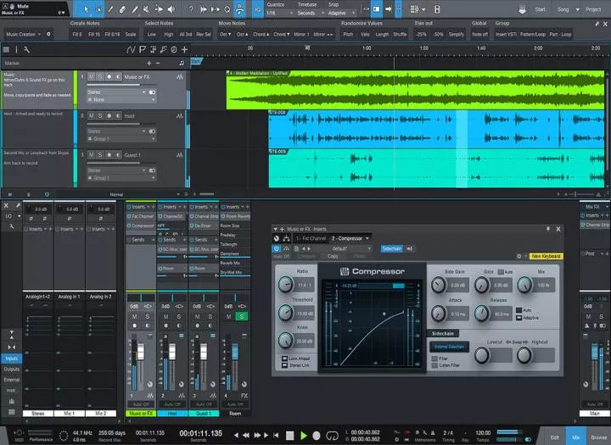This screenshot has height=445, width=611.
Task: Toggle the IQ quantize button
Action: pyautogui.click(x=258, y=9)
